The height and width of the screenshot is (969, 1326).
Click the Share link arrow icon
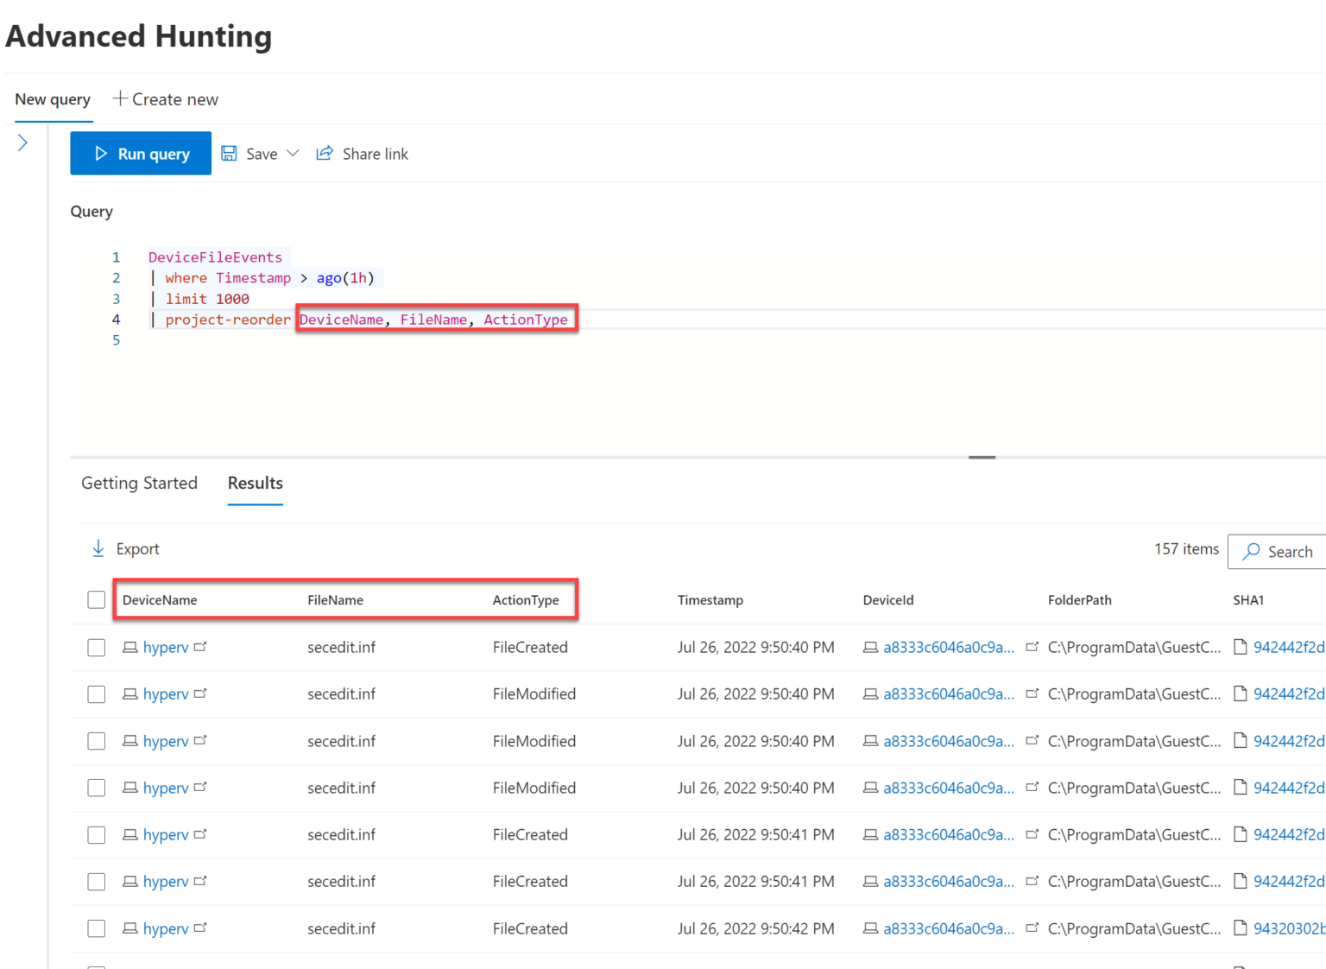[325, 154]
